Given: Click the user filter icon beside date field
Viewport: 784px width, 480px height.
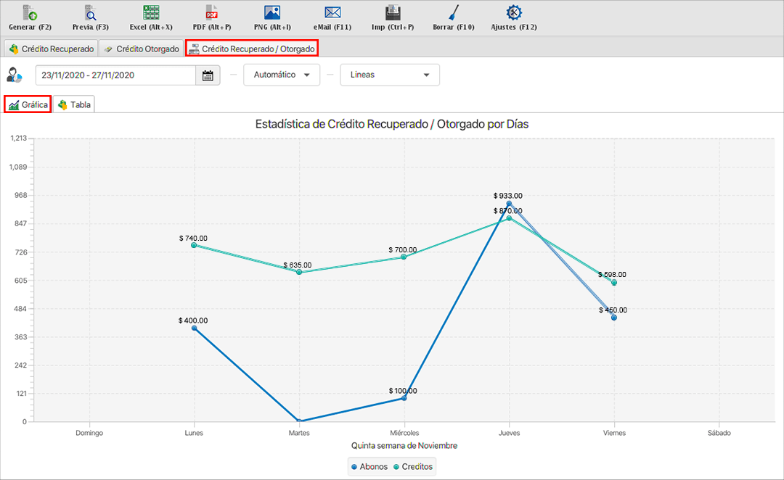Looking at the screenshot, I should click(x=15, y=75).
